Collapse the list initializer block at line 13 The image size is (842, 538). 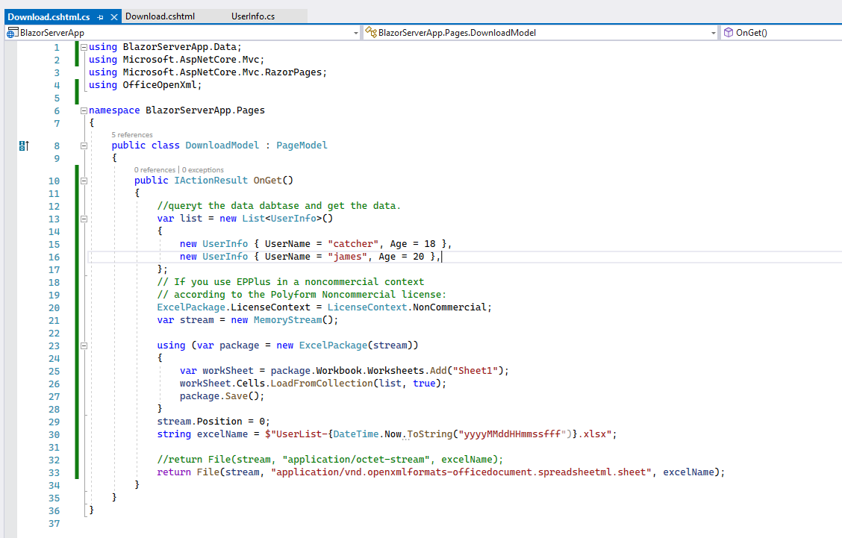click(x=84, y=219)
